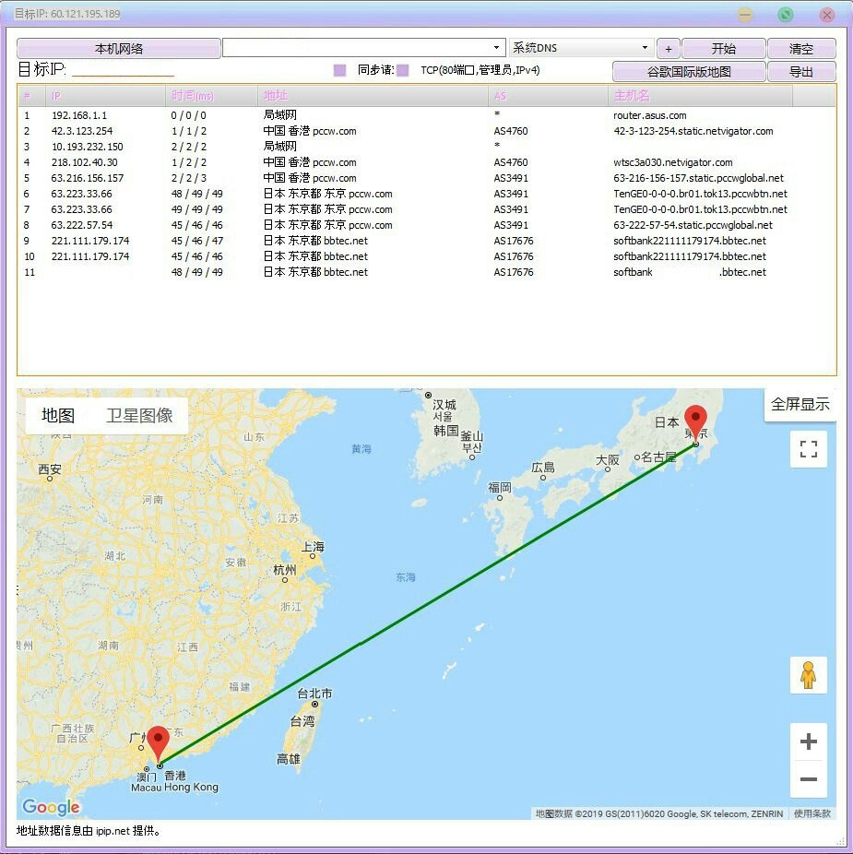853x854 pixels.
Task: Open the 使用条款 link on the map
Action: 812,813
